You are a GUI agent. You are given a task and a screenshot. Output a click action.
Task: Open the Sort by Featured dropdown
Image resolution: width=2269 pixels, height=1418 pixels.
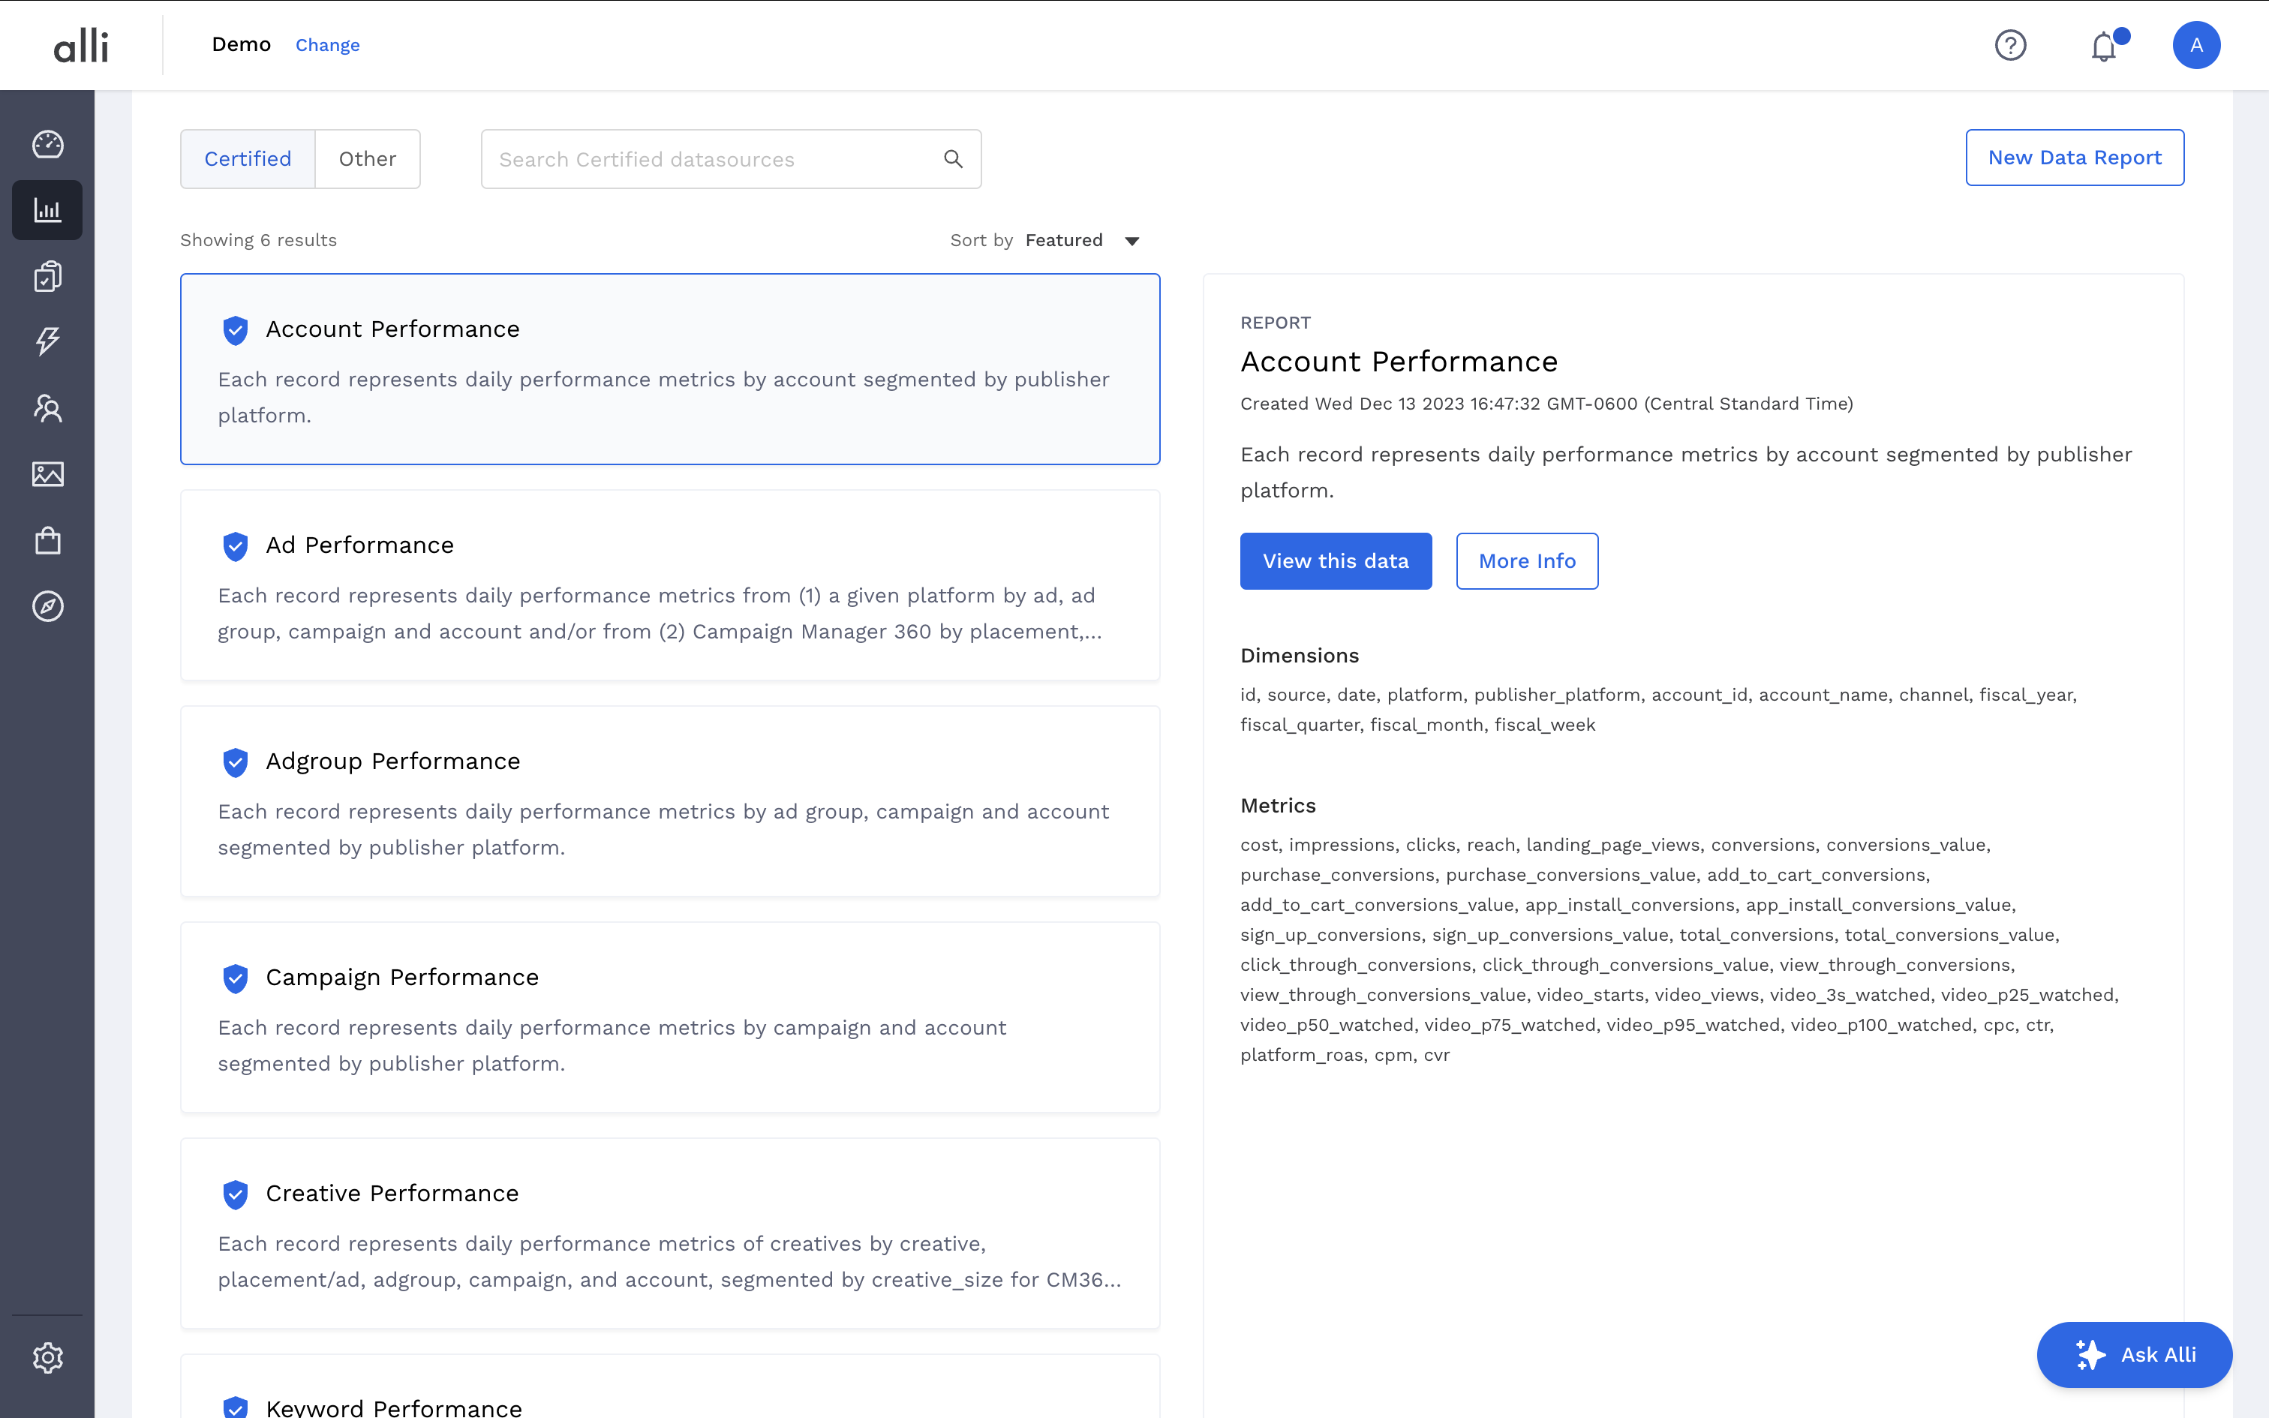click(x=1082, y=240)
